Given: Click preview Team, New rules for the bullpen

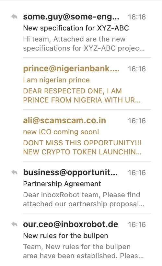Looking at the screenshot, I should pyautogui.click(x=77, y=247).
